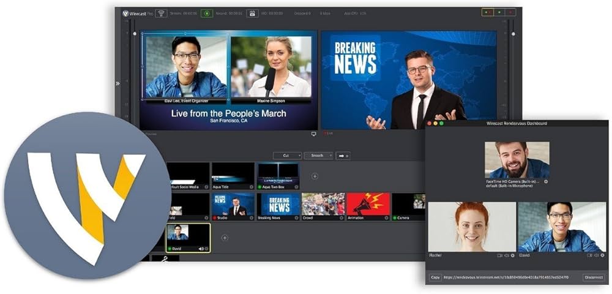Click the Go transition arrow button
The height and width of the screenshot is (294, 612).
[343, 156]
